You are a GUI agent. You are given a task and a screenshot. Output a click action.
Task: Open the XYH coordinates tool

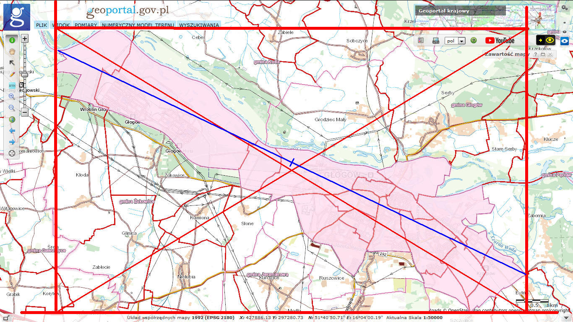click(12, 86)
